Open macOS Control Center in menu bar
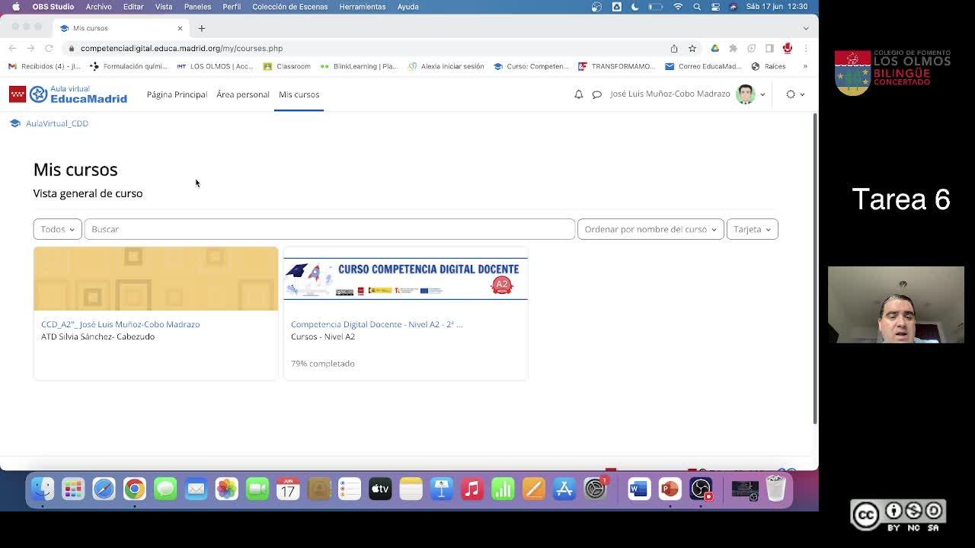 click(x=715, y=7)
